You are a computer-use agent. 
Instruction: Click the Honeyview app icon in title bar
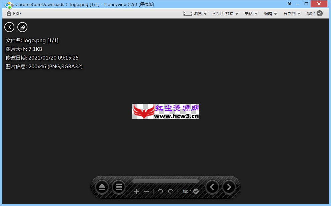(9, 5)
